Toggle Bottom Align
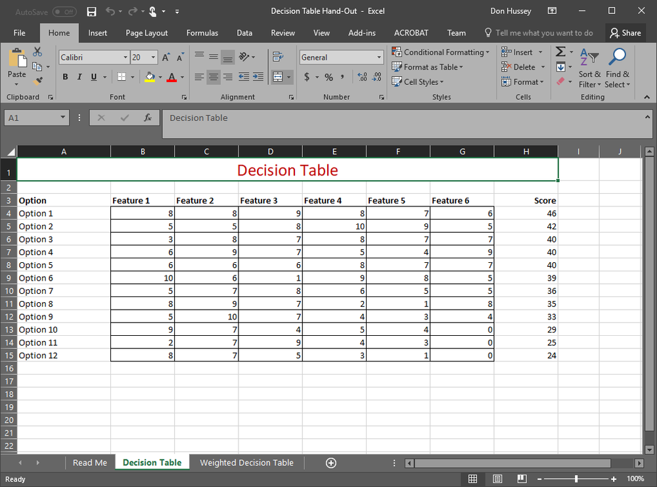 tap(228, 57)
